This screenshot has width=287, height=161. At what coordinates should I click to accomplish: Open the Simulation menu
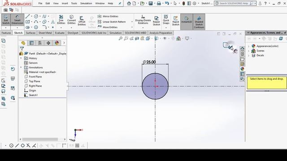(x=86, y=3)
